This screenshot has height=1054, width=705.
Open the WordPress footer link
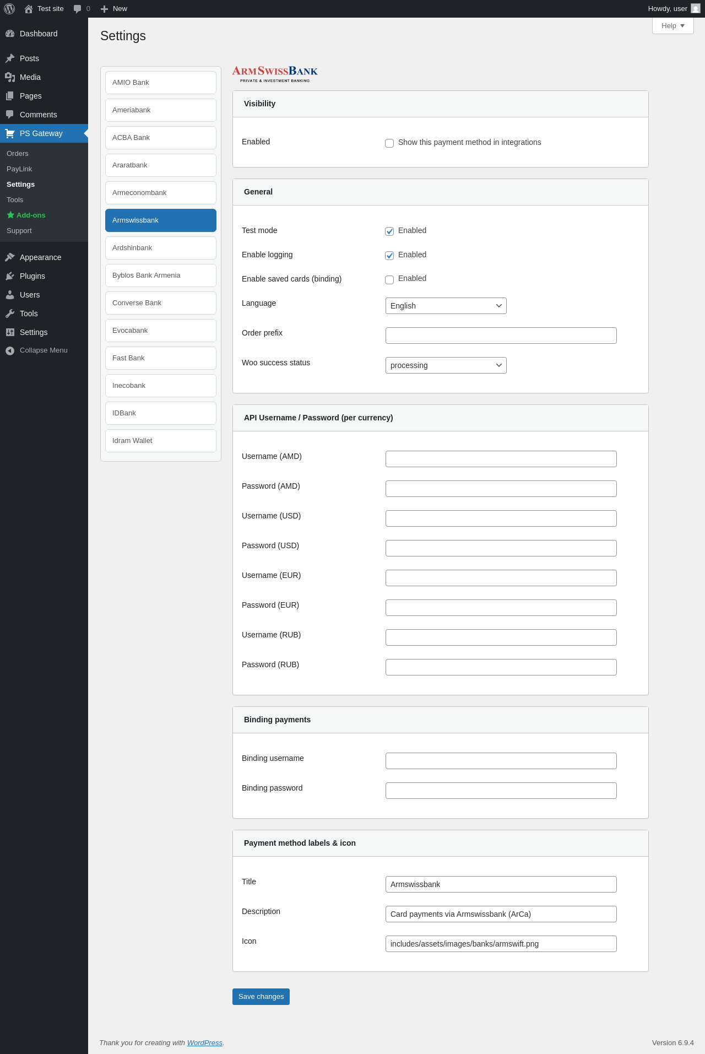(x=204, y=1043)
